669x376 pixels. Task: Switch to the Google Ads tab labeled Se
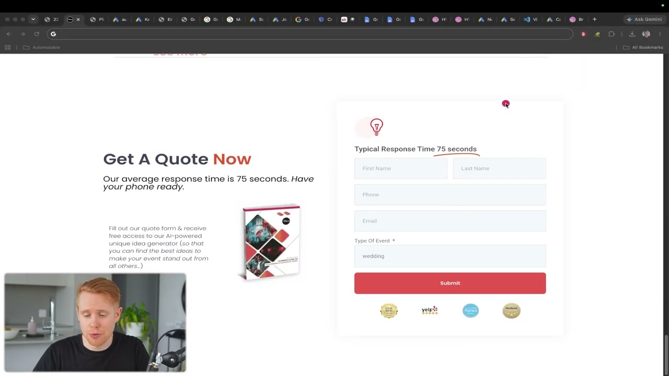tap(508, 19)
